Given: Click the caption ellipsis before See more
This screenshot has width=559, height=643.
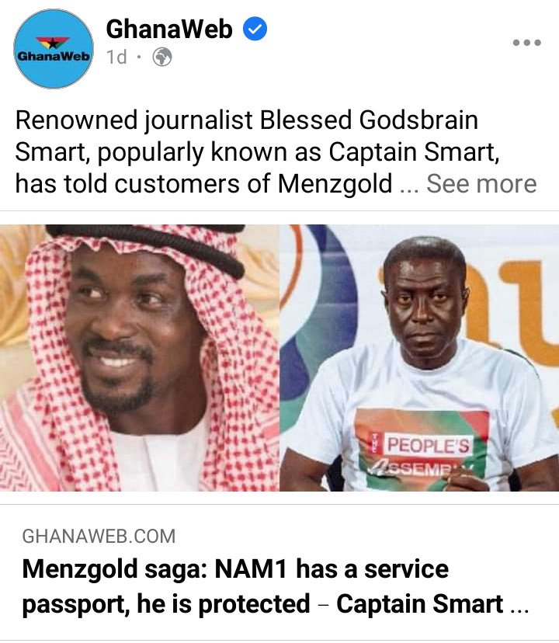Looking at the screenshot, I should [x=409, y=189].
